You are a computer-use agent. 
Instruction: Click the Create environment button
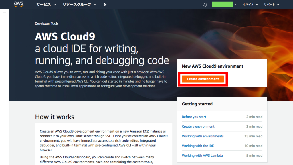[203, 79]
